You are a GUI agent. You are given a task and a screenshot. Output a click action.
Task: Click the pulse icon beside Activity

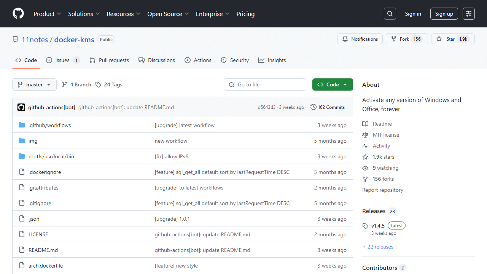365,146
